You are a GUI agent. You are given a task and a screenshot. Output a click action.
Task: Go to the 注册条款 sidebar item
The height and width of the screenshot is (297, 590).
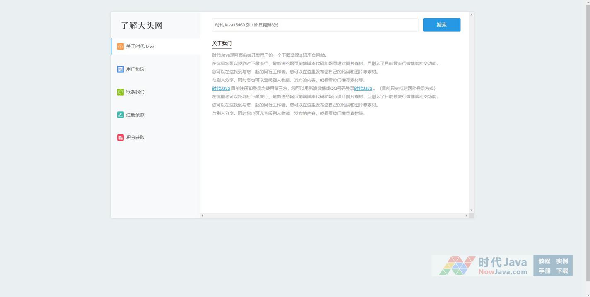[135, 115]
